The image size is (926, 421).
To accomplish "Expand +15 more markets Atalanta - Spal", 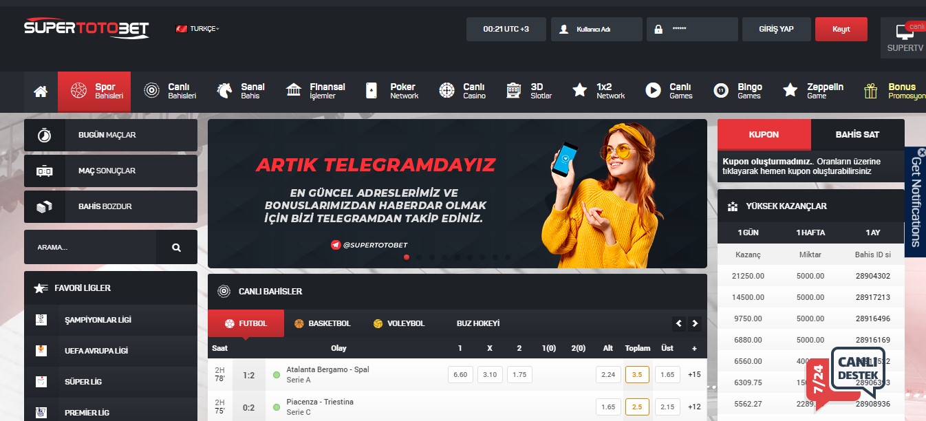I will click(694, 375).
